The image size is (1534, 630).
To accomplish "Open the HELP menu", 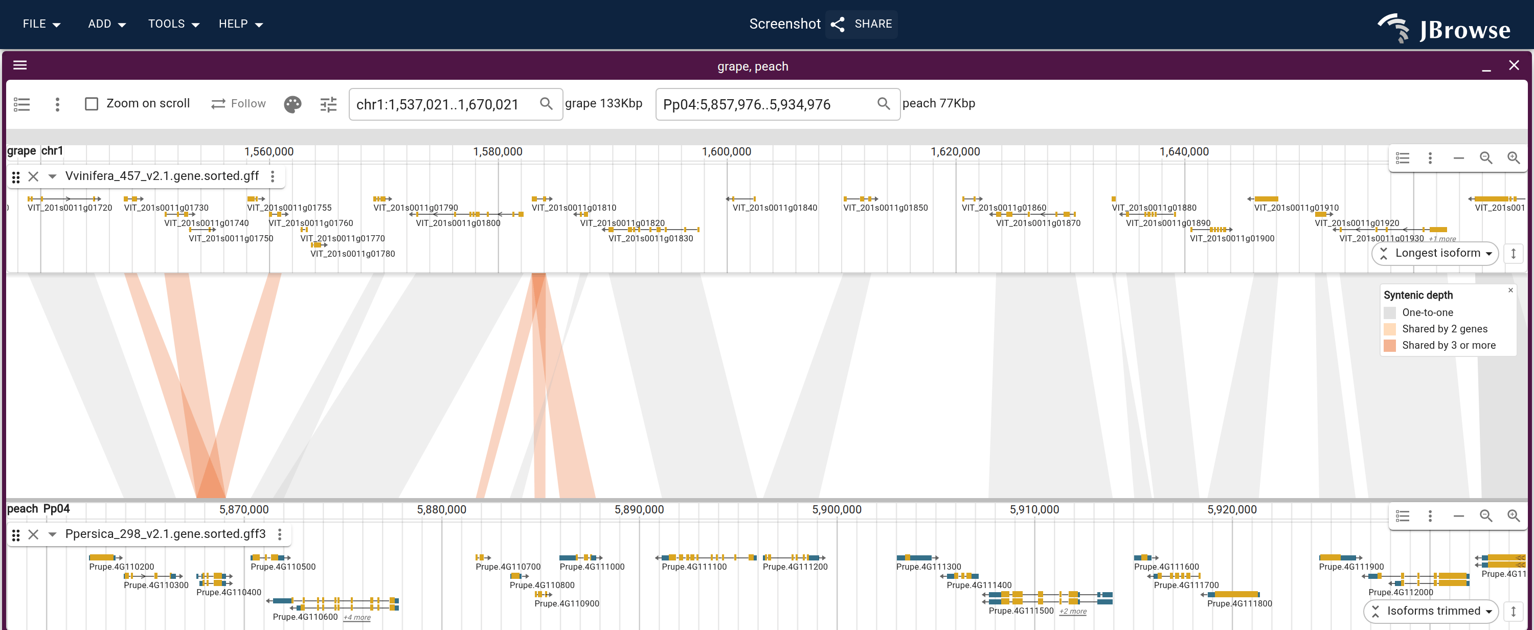I will (240, 24).
